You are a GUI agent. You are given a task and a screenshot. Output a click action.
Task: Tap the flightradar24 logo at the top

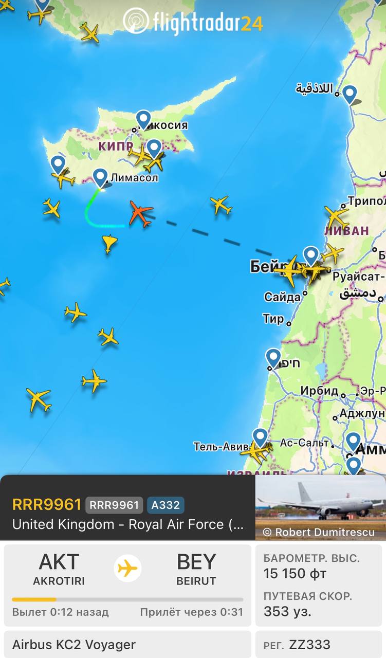tap(193, 21)
